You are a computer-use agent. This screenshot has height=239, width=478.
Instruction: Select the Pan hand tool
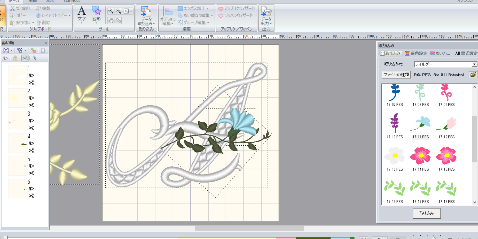click(111, 20)
